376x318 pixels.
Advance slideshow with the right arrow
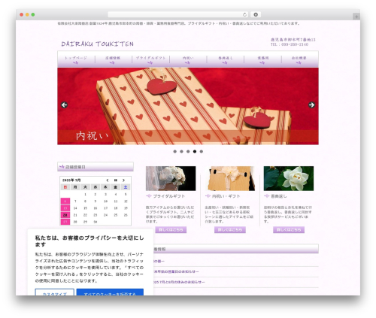point(311,105)
